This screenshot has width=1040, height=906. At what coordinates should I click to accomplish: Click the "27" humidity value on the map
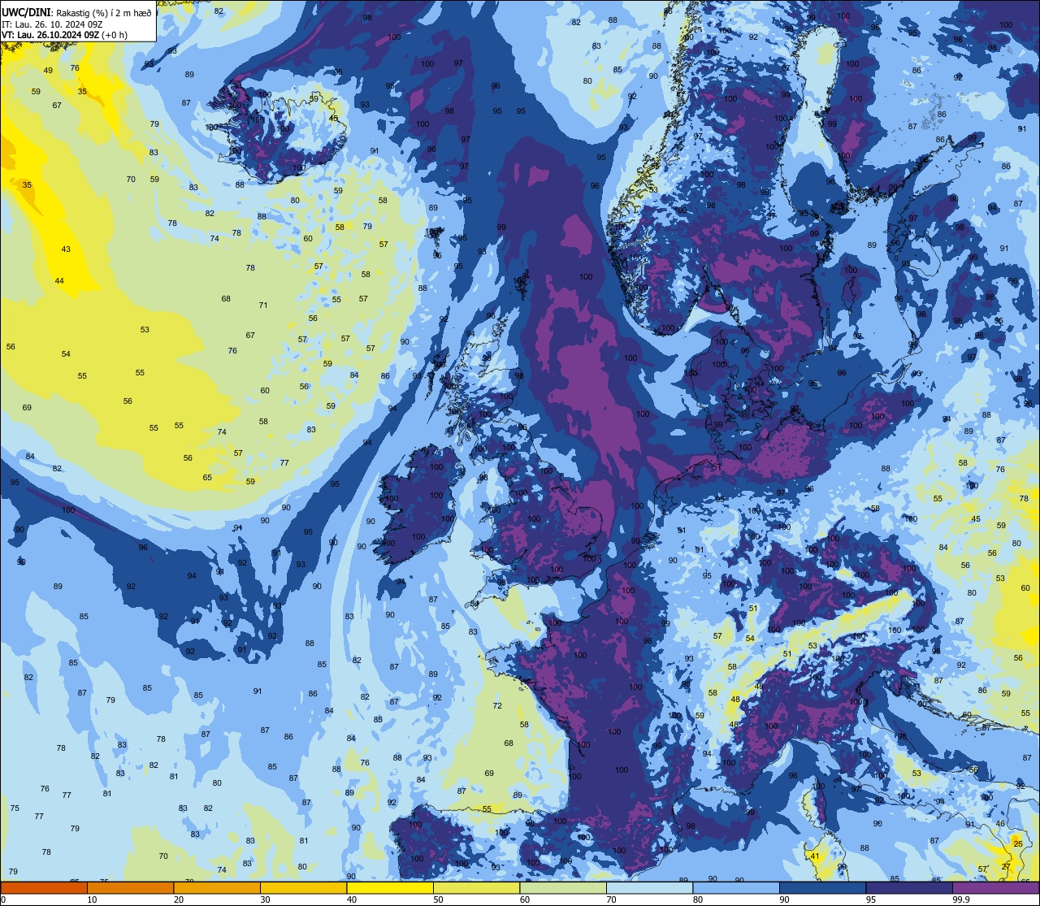coord(1006,866)
